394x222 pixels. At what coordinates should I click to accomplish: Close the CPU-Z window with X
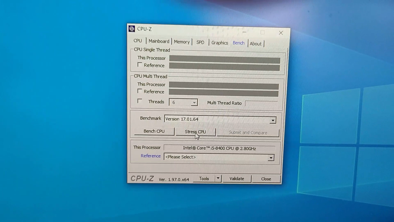pos(281,33)
